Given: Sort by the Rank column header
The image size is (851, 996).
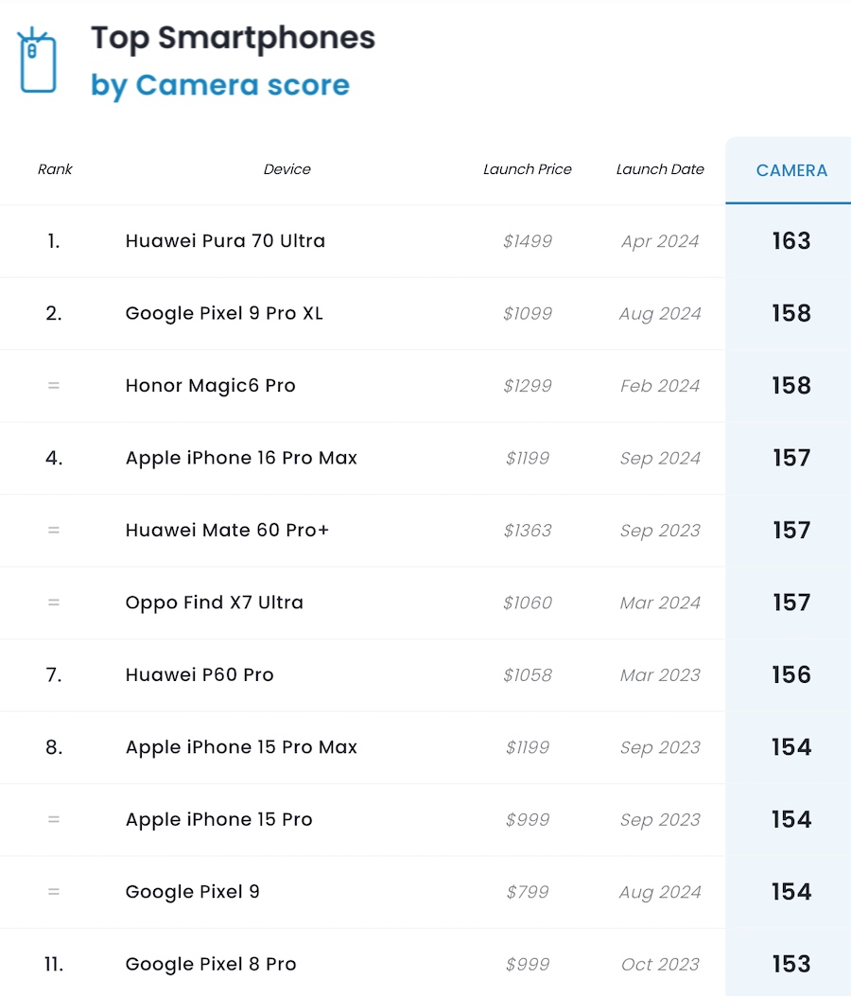Looking at the screenshot, I should click(55, 169).
